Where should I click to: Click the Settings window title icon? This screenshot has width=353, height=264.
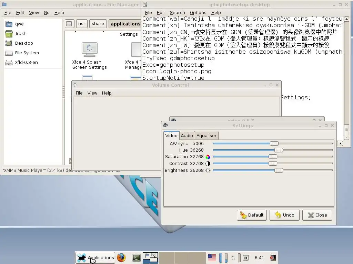coord(165,125)
